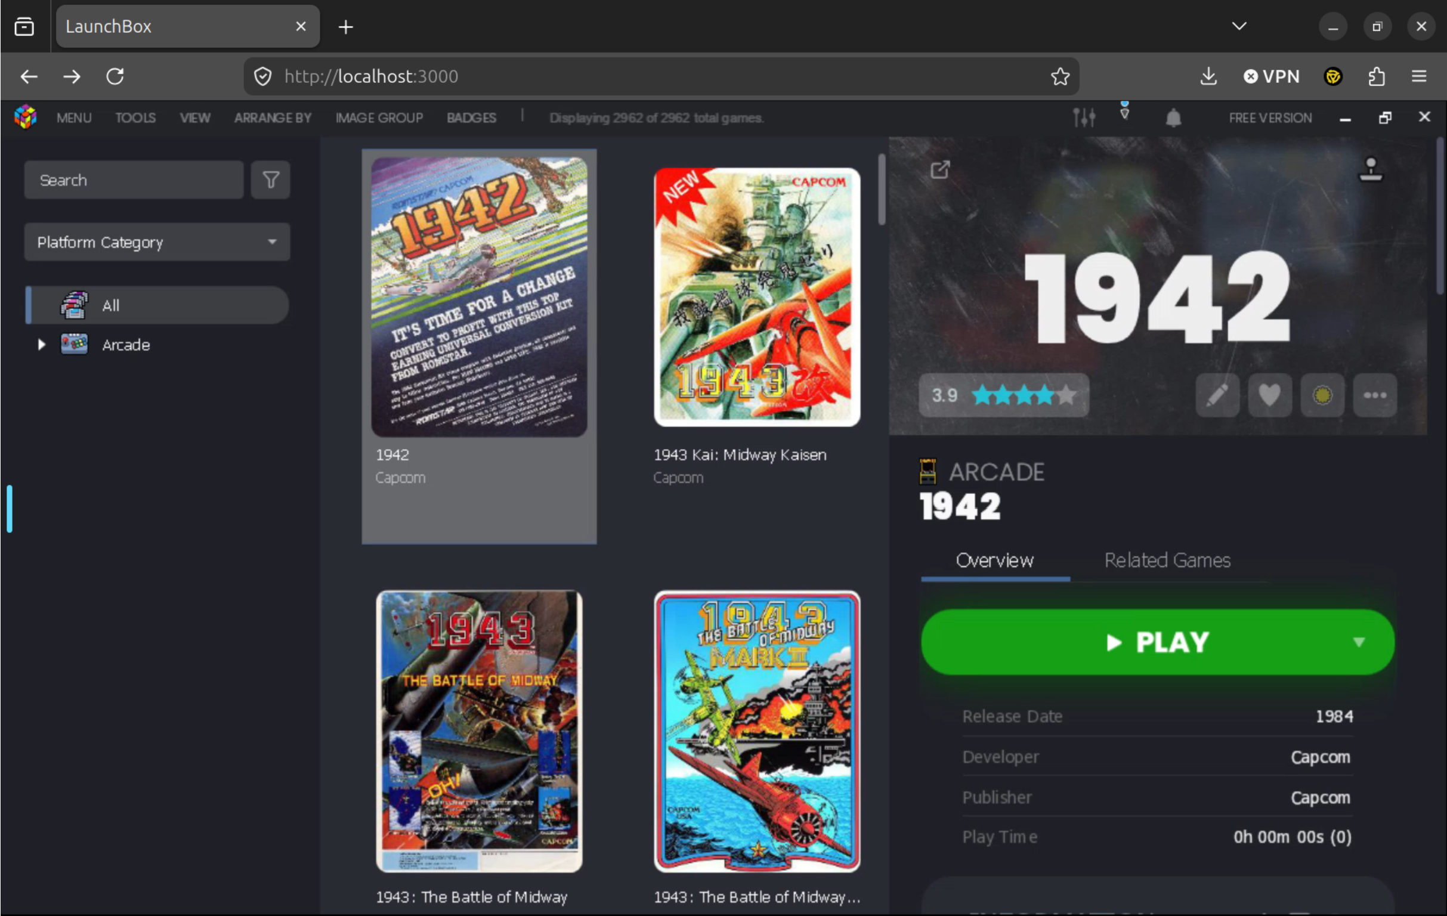Expand the Arcade tree node arrow
Viewport: 1447px width, 916px height.
point(42,345)
